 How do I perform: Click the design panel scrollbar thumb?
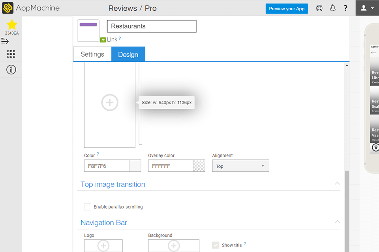(347, 211)
